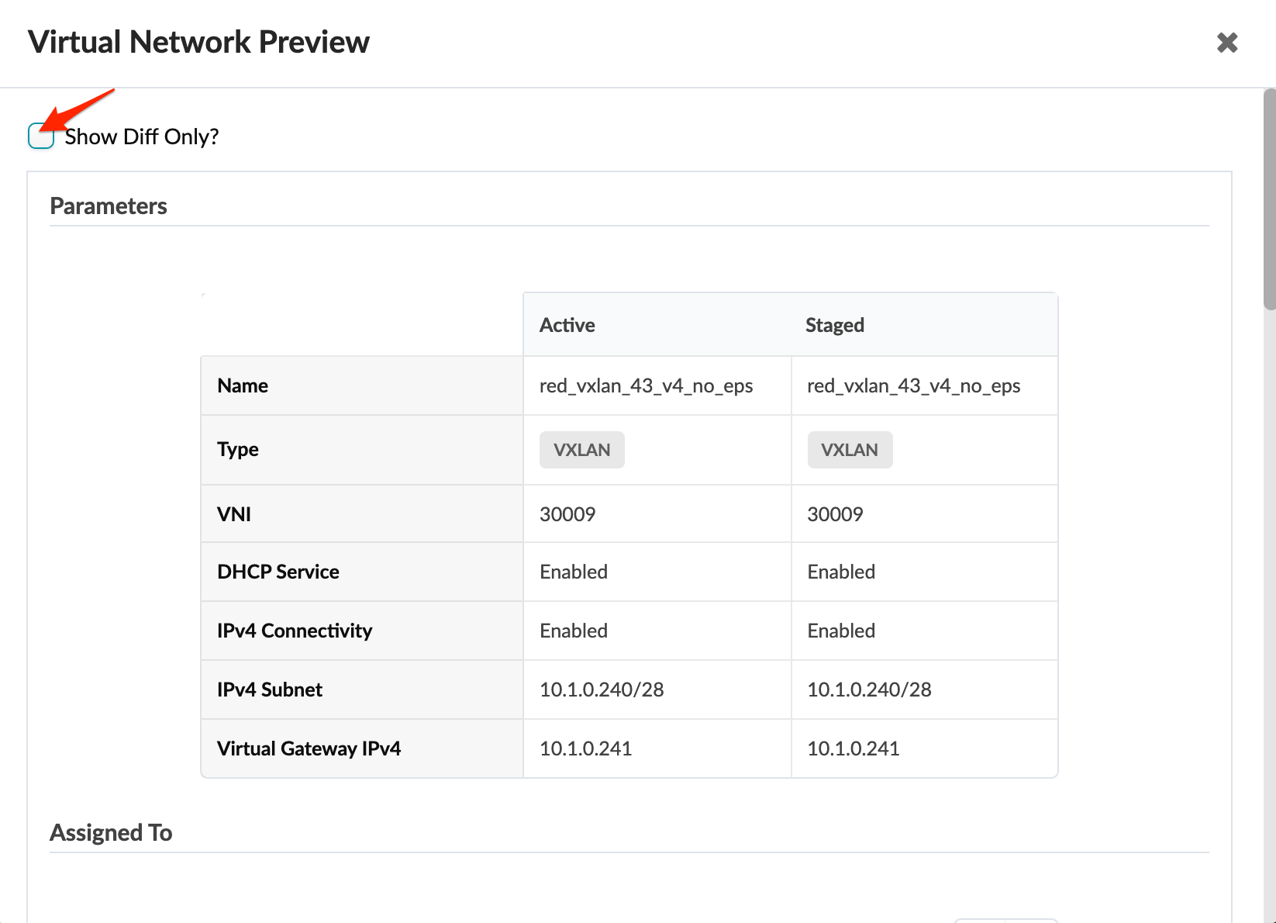Screen dimensions: 1276x923
Task: Click the VXLAN badge under Staged
Action: [x=850, y=450]
